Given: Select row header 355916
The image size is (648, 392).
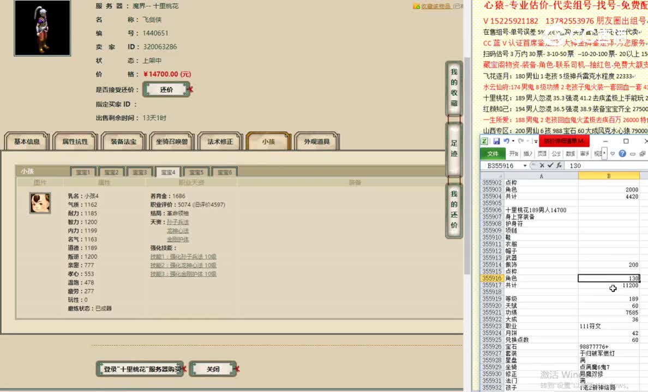Looking at the screenshot, I should coord(492,278).
